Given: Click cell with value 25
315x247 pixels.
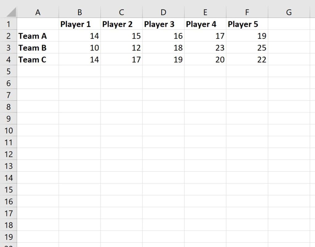Looking at the screenshot, I should [247, 48].
